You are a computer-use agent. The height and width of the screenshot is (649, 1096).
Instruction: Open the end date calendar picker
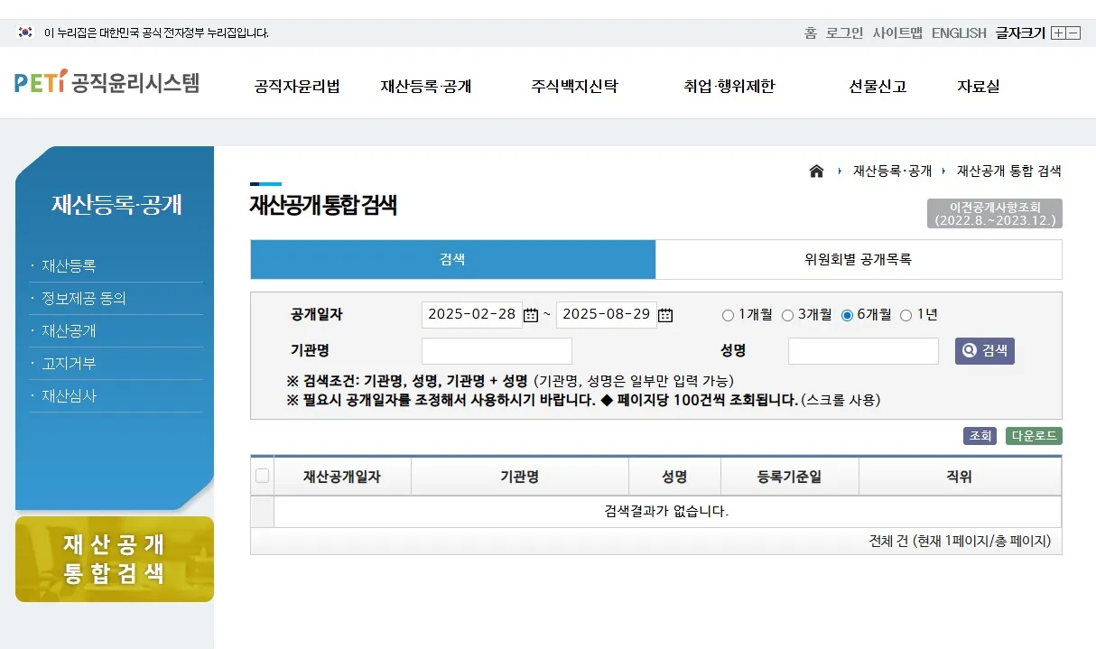(x=665, y=314)
